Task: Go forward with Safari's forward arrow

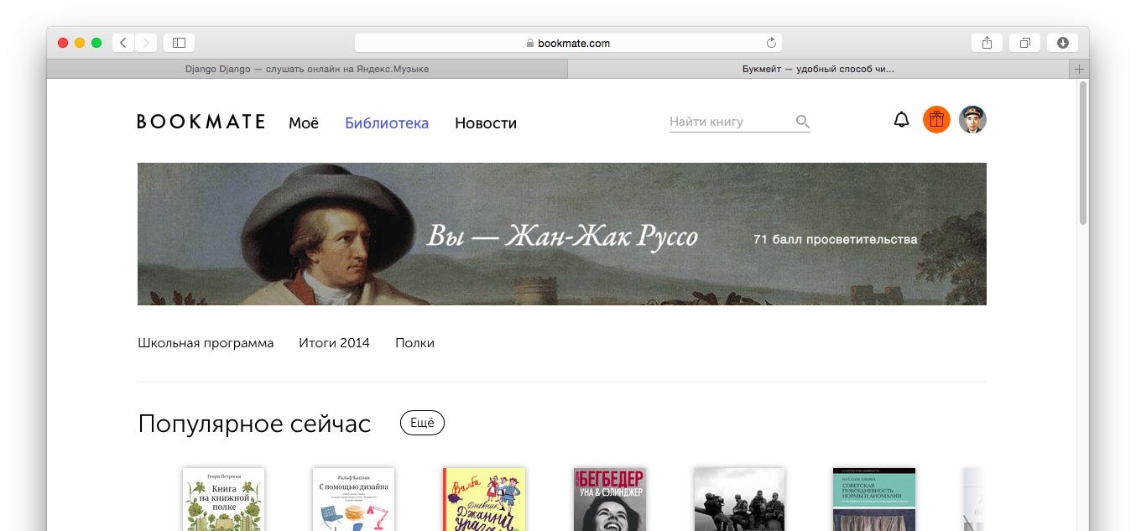Action: point(146,43)
